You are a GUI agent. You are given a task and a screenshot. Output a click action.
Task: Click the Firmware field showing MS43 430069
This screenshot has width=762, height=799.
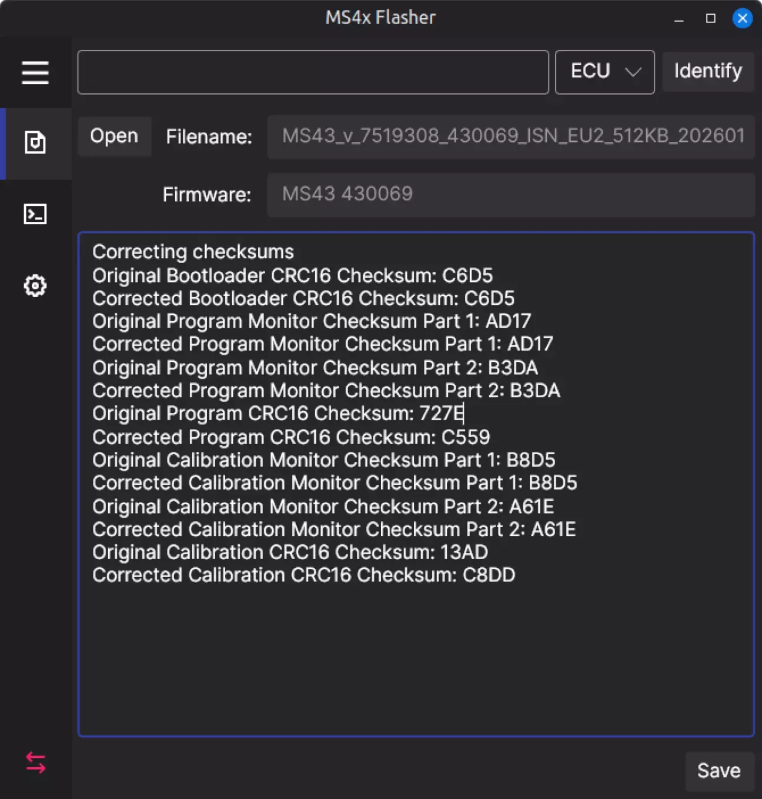point(510,194)
